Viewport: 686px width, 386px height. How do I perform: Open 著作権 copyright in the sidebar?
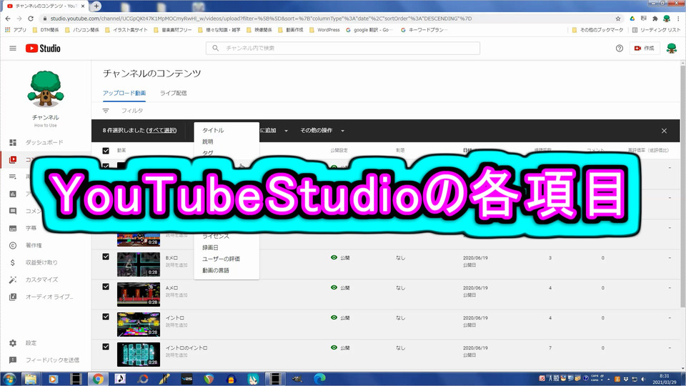[34, 245]
